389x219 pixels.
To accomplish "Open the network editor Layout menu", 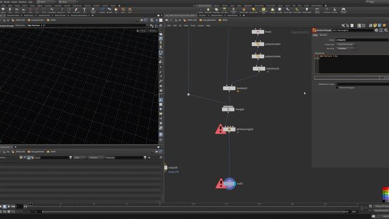I will click(201, 26).
